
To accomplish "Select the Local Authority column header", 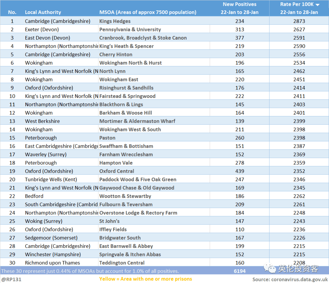I will 43,12.
